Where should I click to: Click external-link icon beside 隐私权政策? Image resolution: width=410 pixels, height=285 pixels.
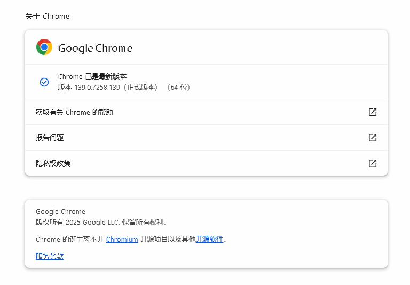coord(373,163)
